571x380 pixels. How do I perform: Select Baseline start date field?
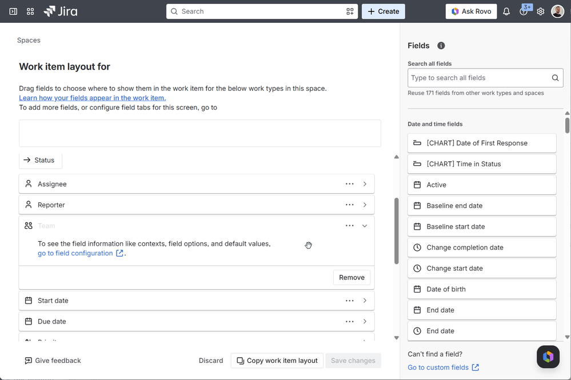point(482,226)
